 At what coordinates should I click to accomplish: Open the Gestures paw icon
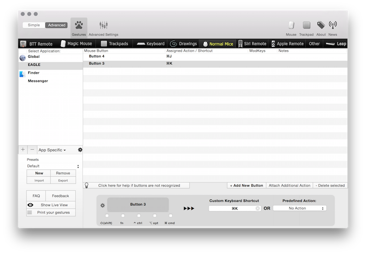pos(79,26)
